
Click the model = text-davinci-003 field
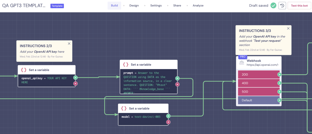pyautogui.click(x=143, y=119)
